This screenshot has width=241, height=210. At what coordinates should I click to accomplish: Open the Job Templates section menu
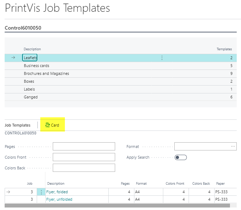(x=17, y=125)
